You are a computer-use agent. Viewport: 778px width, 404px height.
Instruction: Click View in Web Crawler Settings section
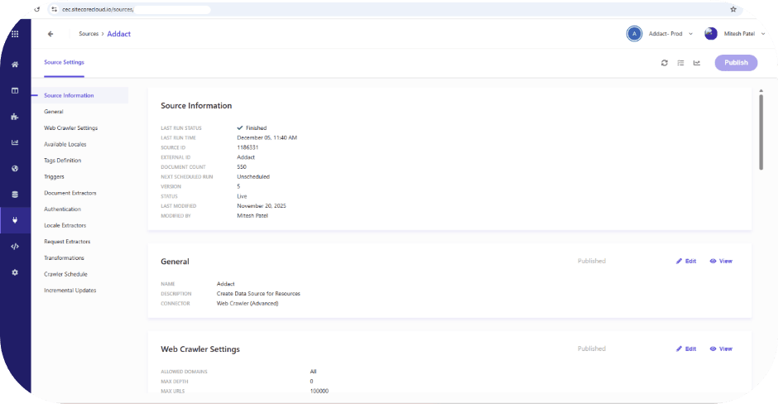point(721,349)
